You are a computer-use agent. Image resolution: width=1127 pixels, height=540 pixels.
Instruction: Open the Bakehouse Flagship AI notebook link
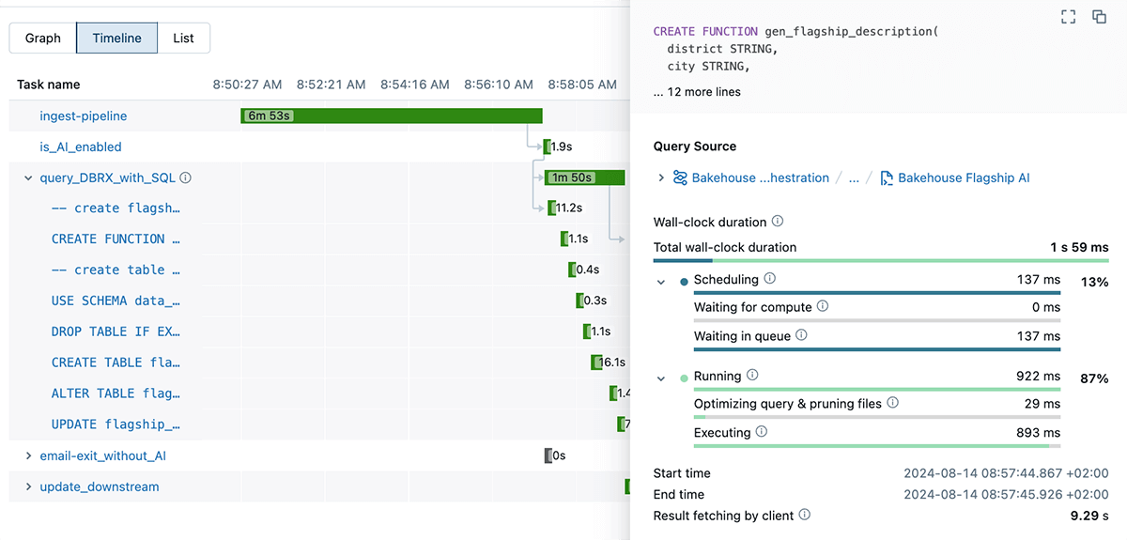pyautogui.click(x=964, y=177)
